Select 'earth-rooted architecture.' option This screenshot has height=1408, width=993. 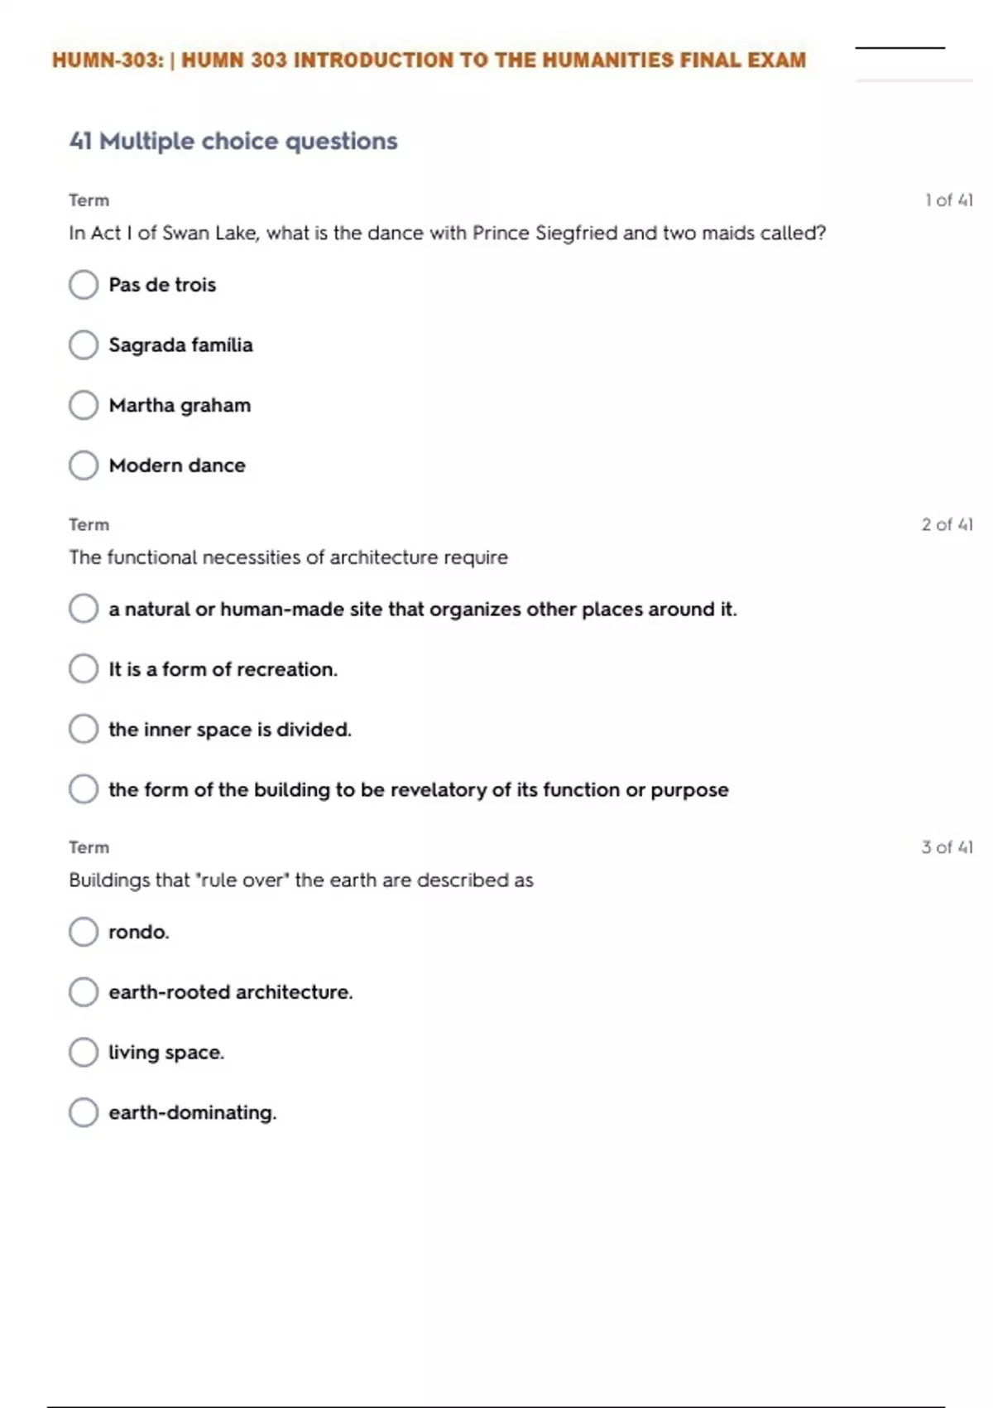84,992
